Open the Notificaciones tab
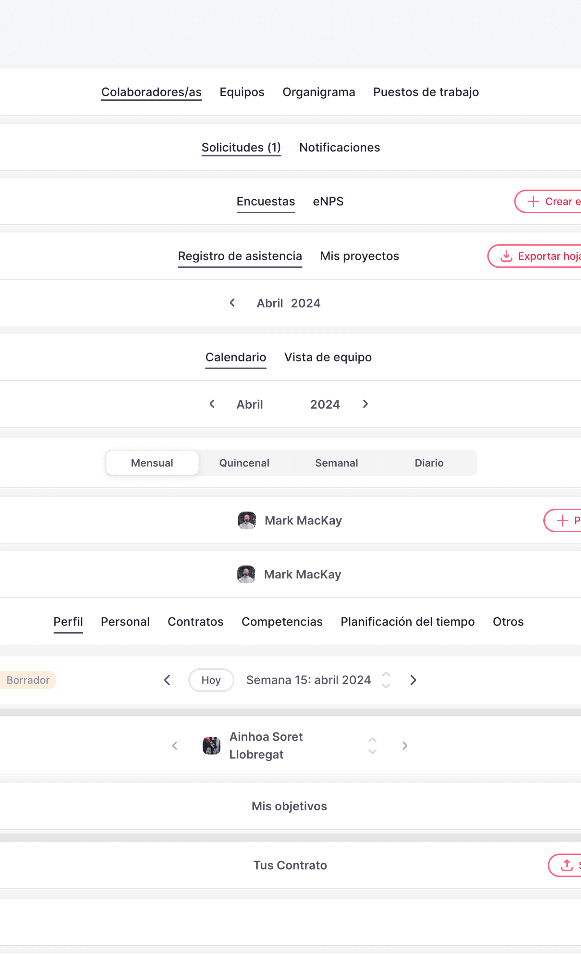 (x=340, y=147)
